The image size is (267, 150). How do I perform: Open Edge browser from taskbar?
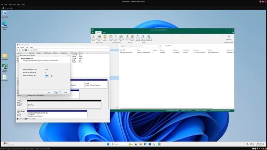click(x=145, y=144)
